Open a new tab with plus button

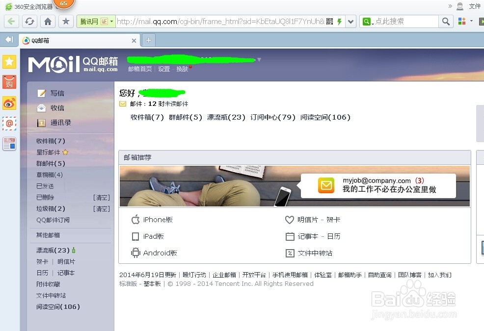click(148, 40)
